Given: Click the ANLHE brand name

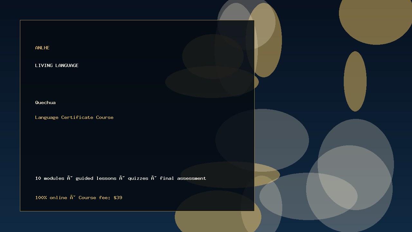Looking at the screenshot, I should 42,48.
